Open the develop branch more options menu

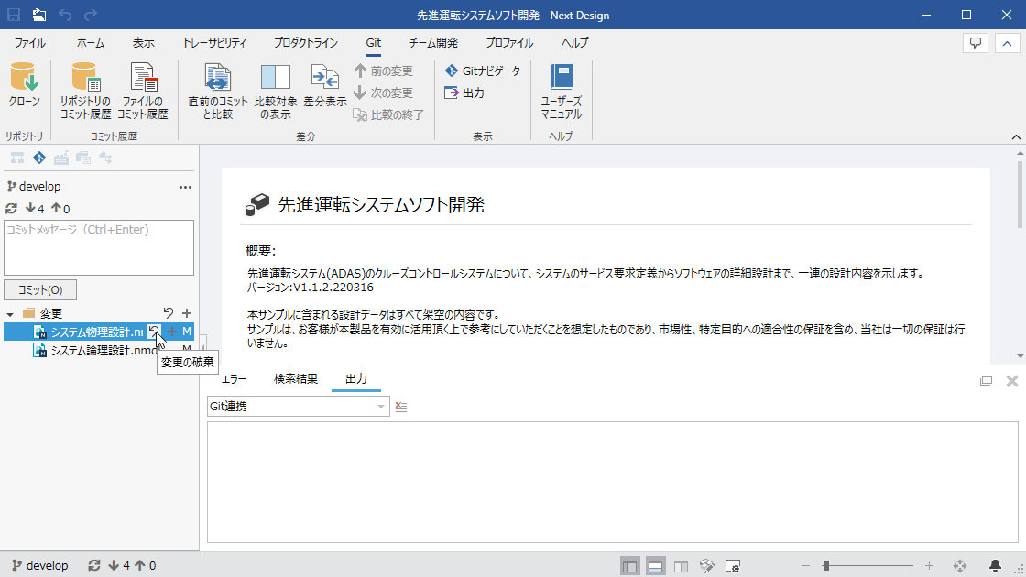[x=185, y=187]
